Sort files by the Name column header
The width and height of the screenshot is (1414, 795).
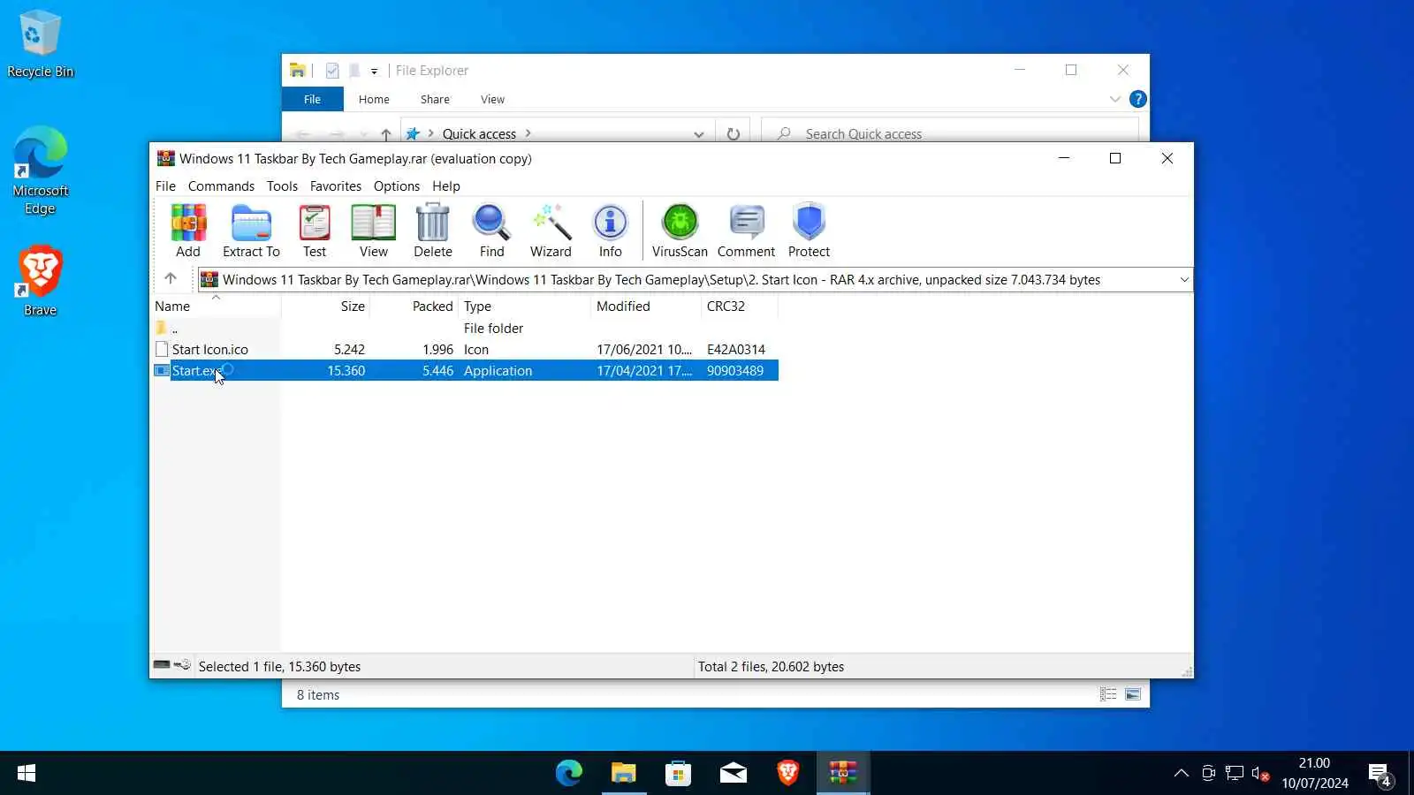point(217,306)
